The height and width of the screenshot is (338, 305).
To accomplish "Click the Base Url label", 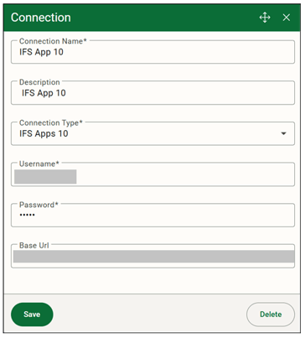I will coord(34,246).
